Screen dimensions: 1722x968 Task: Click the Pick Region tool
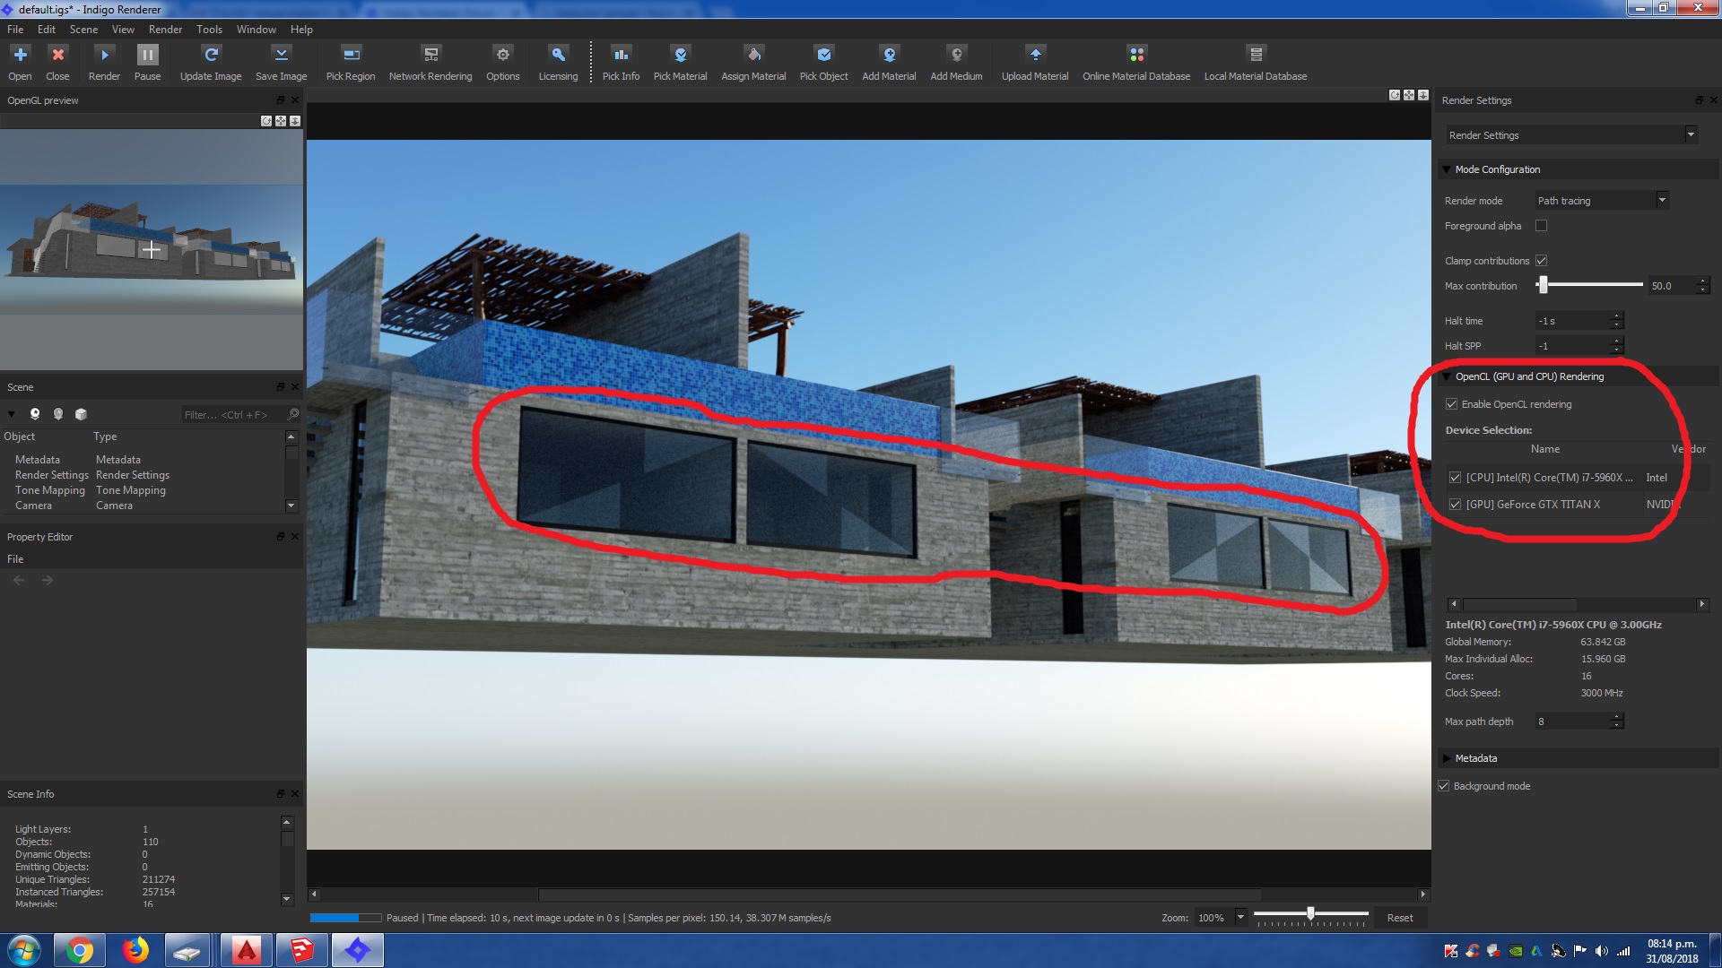(351, 56)
